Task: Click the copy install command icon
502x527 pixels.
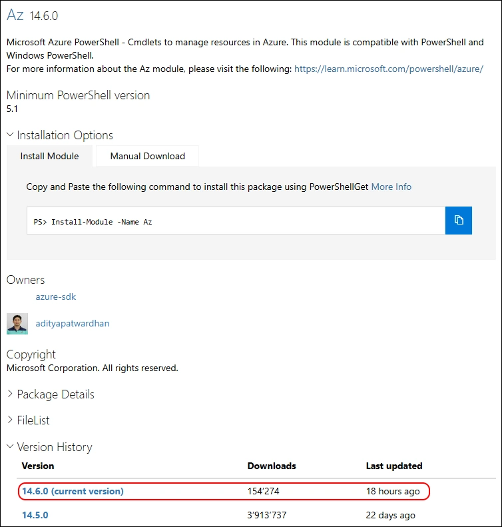Action: tap(458, 221)
